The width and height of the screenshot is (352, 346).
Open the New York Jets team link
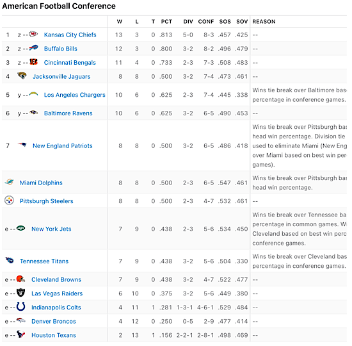tap(51, 229)
